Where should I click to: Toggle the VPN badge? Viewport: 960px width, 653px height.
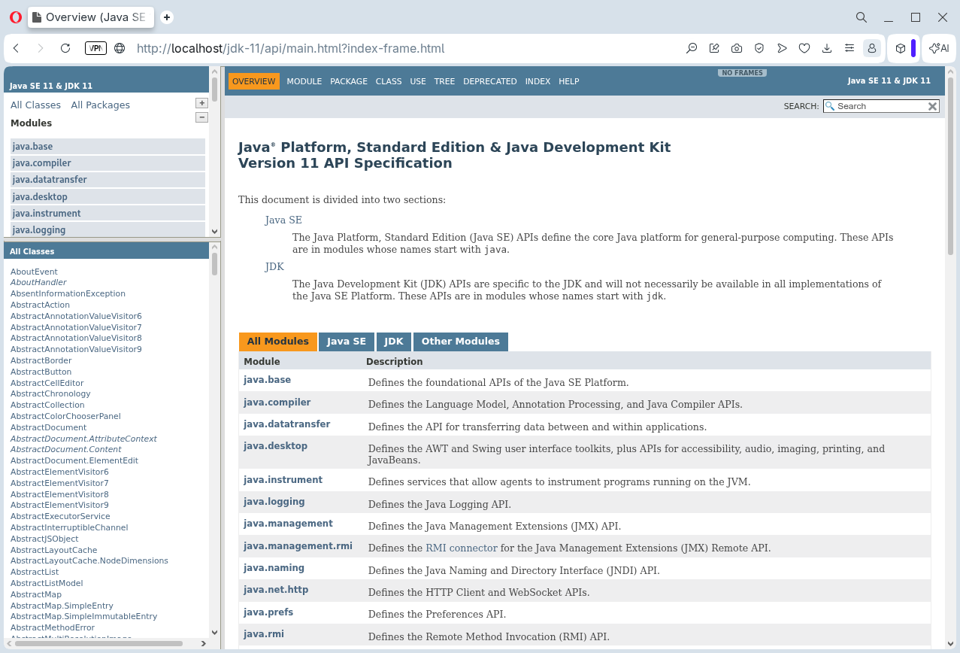point(95,48)
